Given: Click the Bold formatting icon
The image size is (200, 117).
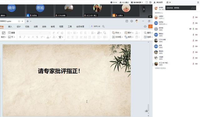Looking at the screenshot, I should [20, 37].
